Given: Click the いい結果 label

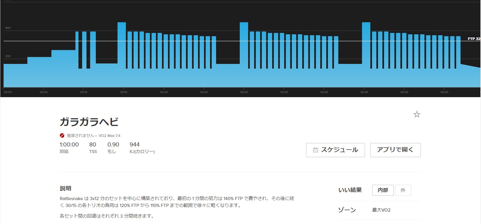Looking at the screenshot, I should (x=350, y=190).
